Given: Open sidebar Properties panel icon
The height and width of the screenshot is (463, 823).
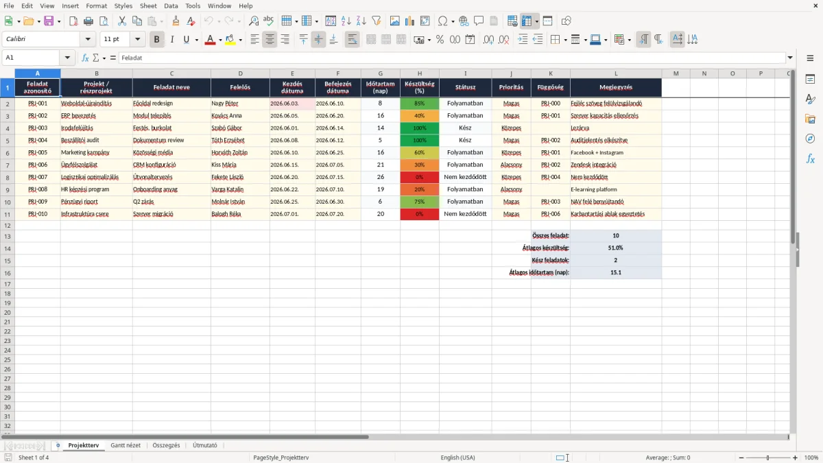Looking at the screenshot, I should pyautogui.click(x=810, y=80).
